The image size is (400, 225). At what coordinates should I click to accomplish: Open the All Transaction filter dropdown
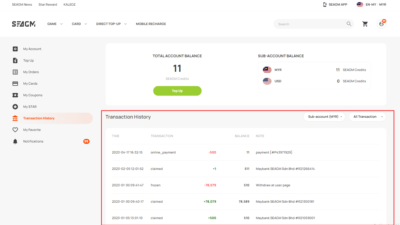click(367, 117)
